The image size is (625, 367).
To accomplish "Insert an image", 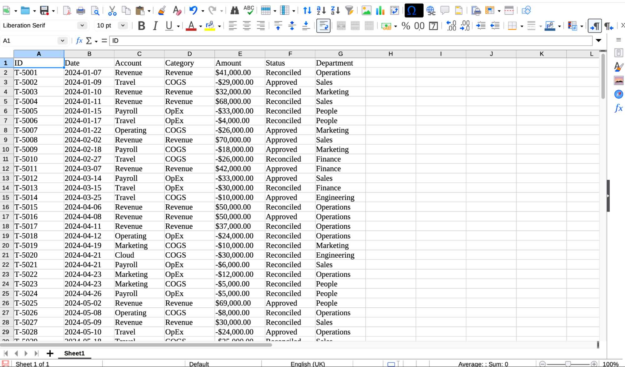I will point(366,11).
